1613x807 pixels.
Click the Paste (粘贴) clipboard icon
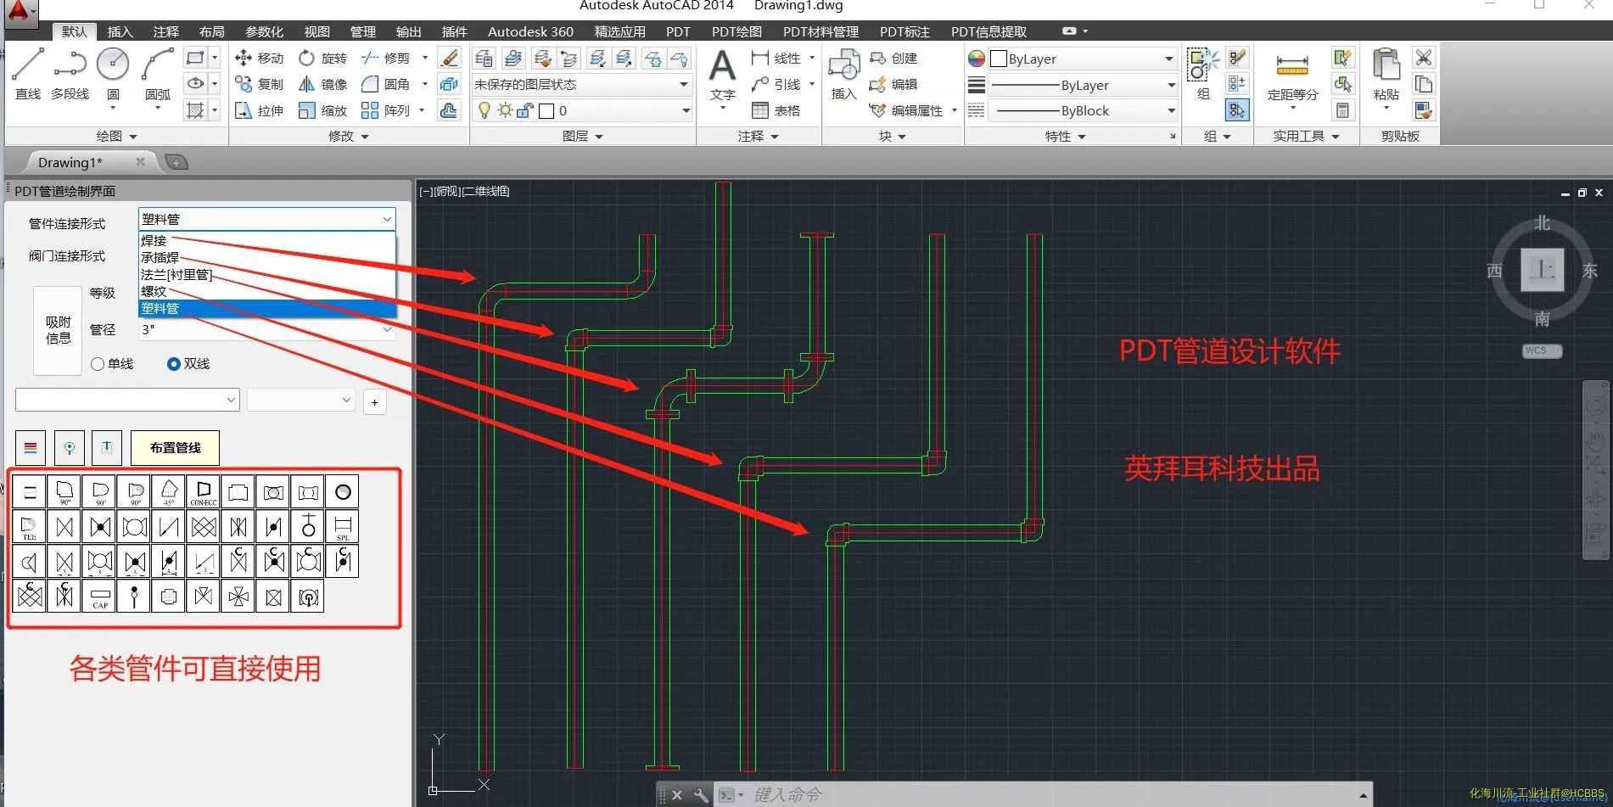click(1386, 73)
